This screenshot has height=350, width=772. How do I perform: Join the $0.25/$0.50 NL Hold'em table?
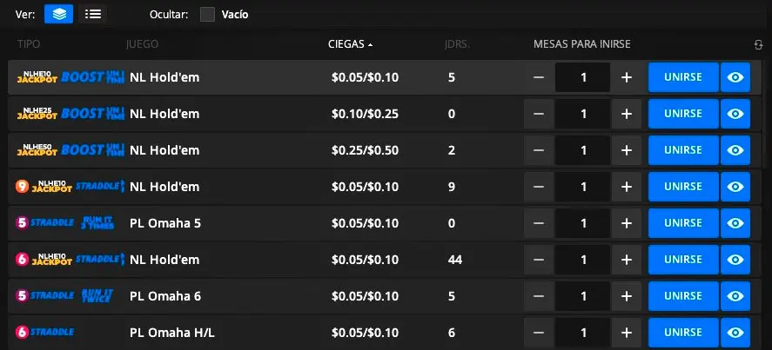682,150
